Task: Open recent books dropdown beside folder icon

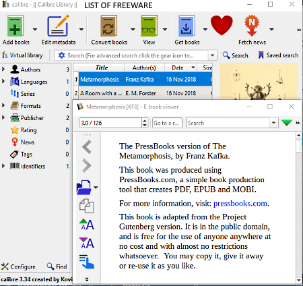Action: click(96, 188)
